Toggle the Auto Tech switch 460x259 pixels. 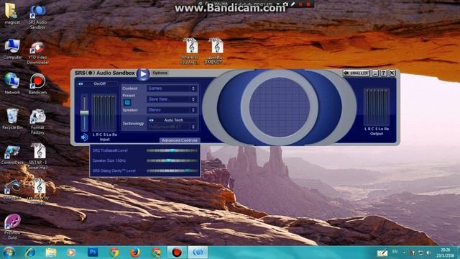coord(152,120)
